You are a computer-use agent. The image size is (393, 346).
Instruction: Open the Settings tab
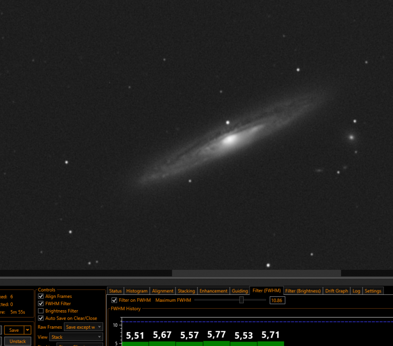tap(373, 291)
